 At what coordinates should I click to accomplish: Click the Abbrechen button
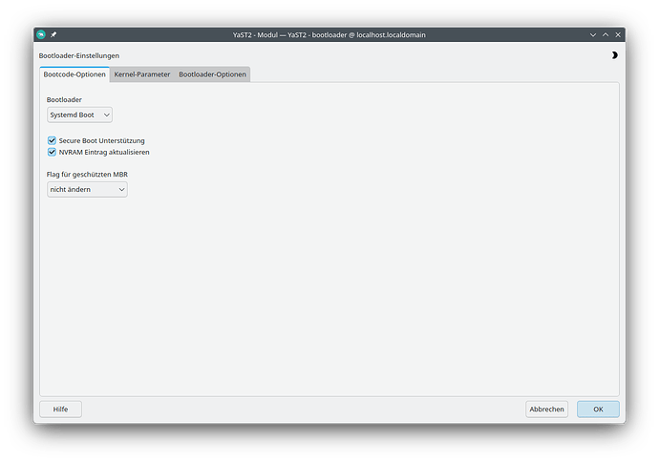(x=546, y=409)
